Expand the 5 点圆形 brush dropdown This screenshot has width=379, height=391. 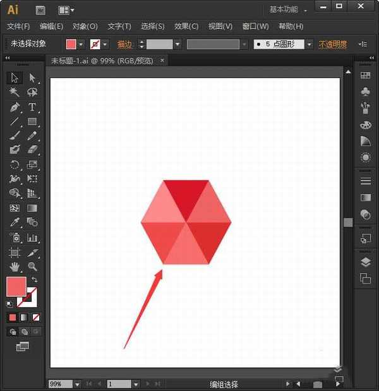pos(309,44)
